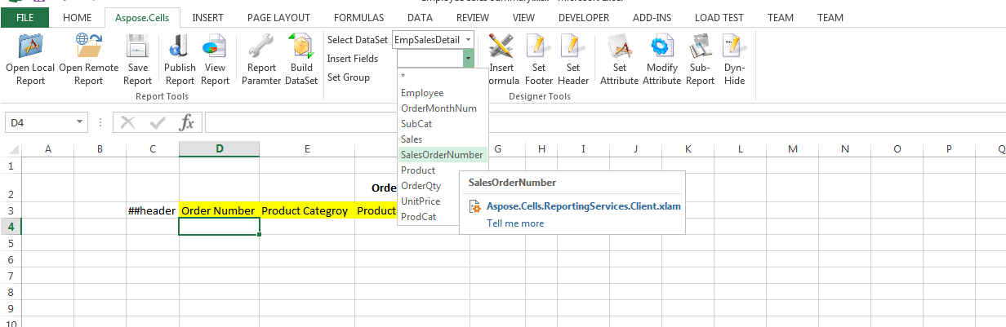Publish Report to the server
The image size is (1006, 327).
[180, 60]
